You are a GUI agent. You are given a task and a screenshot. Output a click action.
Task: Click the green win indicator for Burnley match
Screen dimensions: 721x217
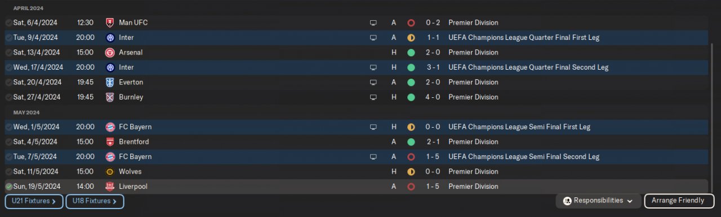tap(411, 97)
